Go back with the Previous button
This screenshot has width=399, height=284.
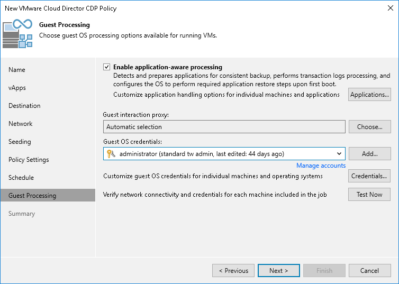click(233, 271)
